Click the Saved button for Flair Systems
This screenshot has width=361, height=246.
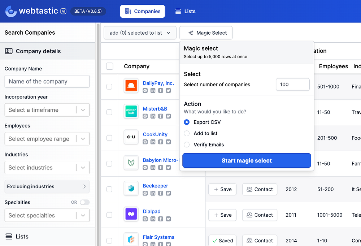pos(222,241)
